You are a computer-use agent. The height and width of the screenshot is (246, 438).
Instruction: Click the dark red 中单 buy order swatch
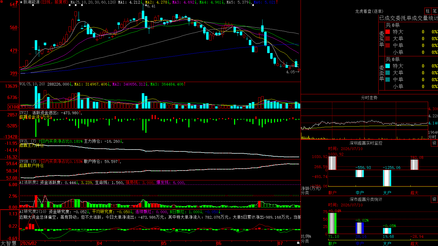[x=388, y=45]
